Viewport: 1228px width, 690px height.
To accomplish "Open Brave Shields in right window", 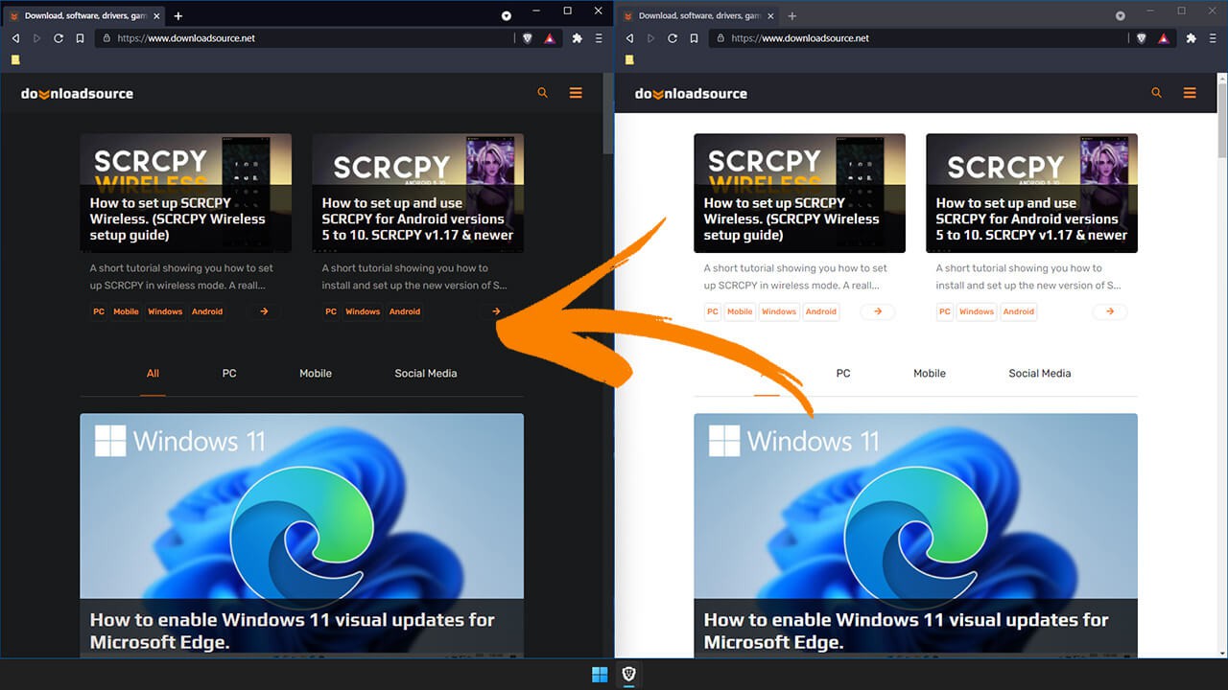I will [x=1142, y=38].
